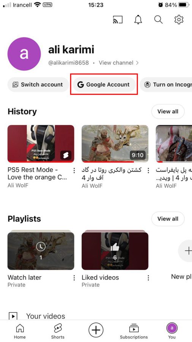Open Liked videos playlist thumbnail
Screen dimensions: 192x342
pos(115,250)
